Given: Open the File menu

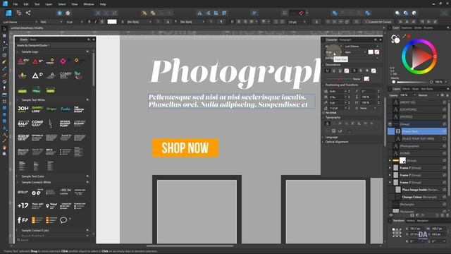Looking at the screenshot, I should click(x=16, y=4).
